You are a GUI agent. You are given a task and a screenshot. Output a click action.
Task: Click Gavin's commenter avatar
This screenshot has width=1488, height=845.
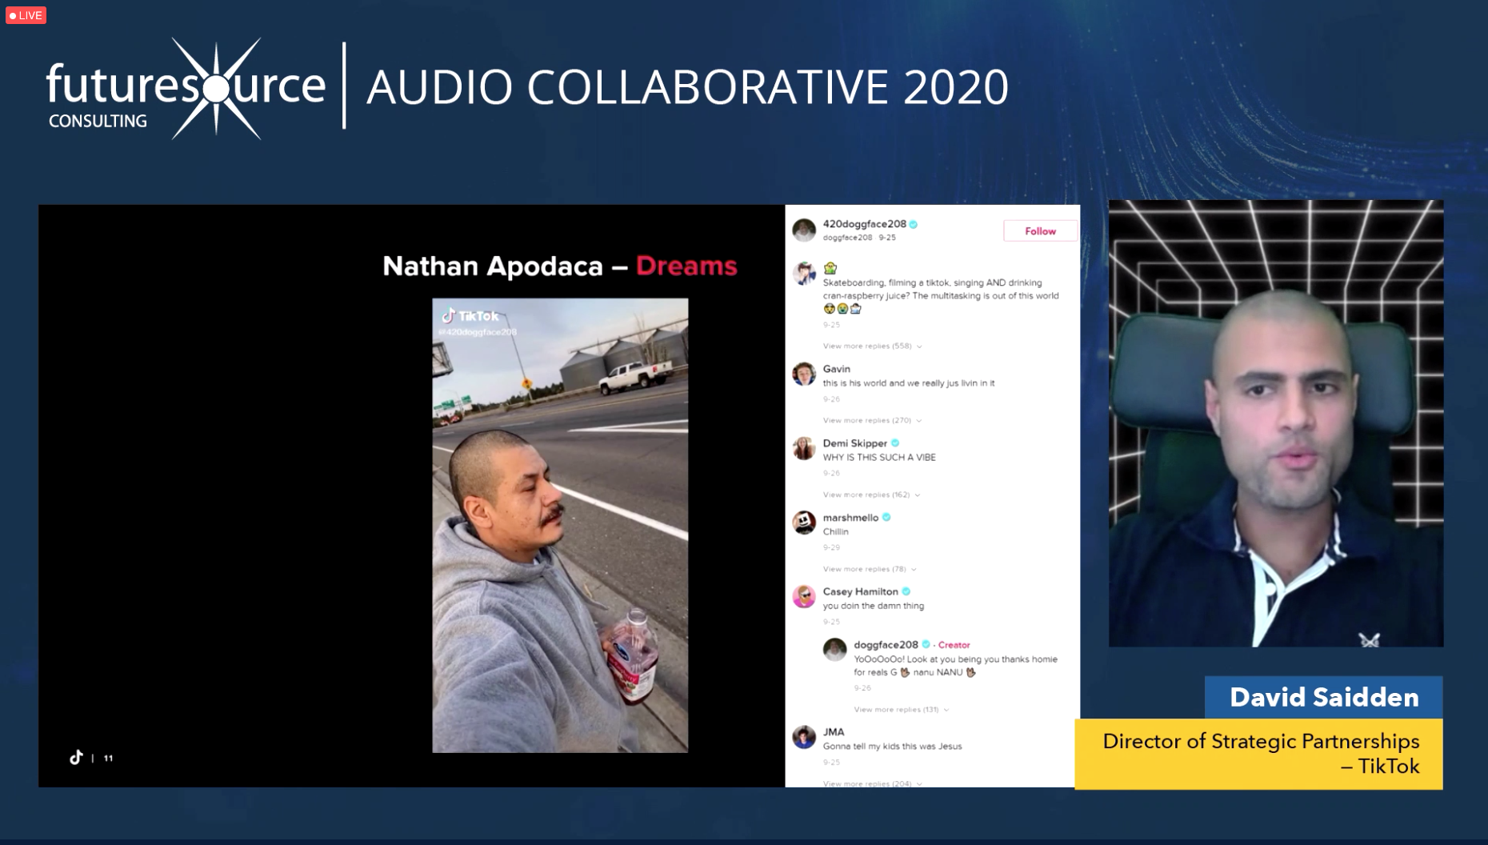pos(804,374)
